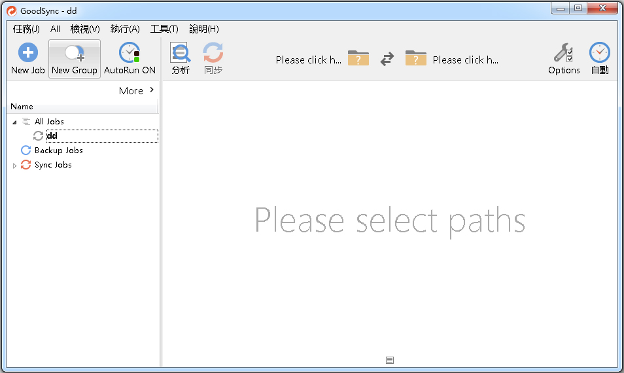Viewport: 624px width, 373px height.
Task: Create a New Job
Action: 28,58
